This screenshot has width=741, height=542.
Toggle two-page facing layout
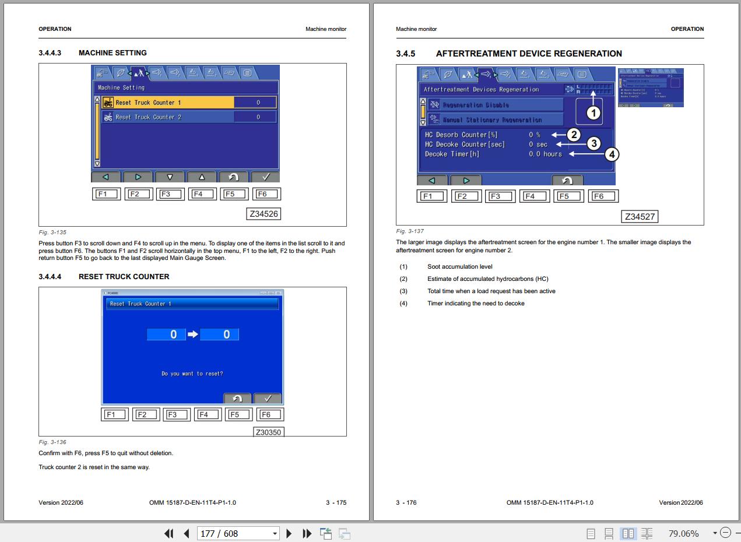coord(628,533)
